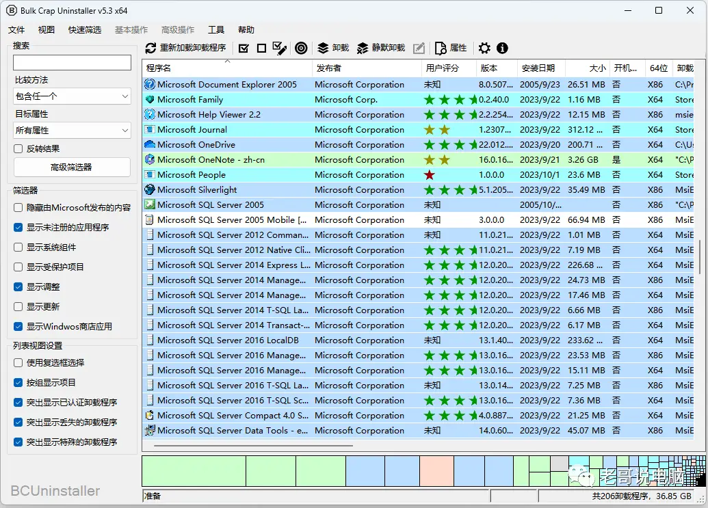The height and width of the screenshot is (508, 708).
Task: Click SQL Server 2005 Mobile row icon
Action: click(149, 219)
